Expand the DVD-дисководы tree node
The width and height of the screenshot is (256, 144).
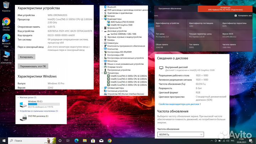[102, 10]
